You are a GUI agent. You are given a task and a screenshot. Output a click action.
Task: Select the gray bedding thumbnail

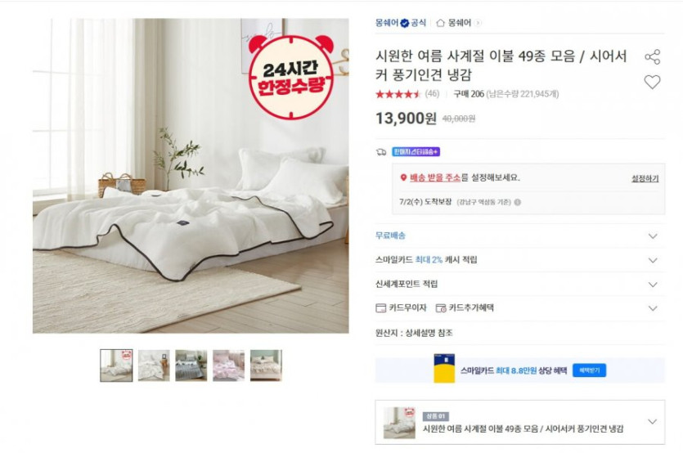(x=191, y=366)
